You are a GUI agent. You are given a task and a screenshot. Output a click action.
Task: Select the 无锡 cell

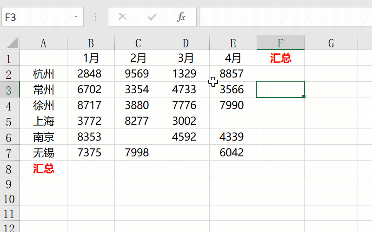tap(43, 153)
